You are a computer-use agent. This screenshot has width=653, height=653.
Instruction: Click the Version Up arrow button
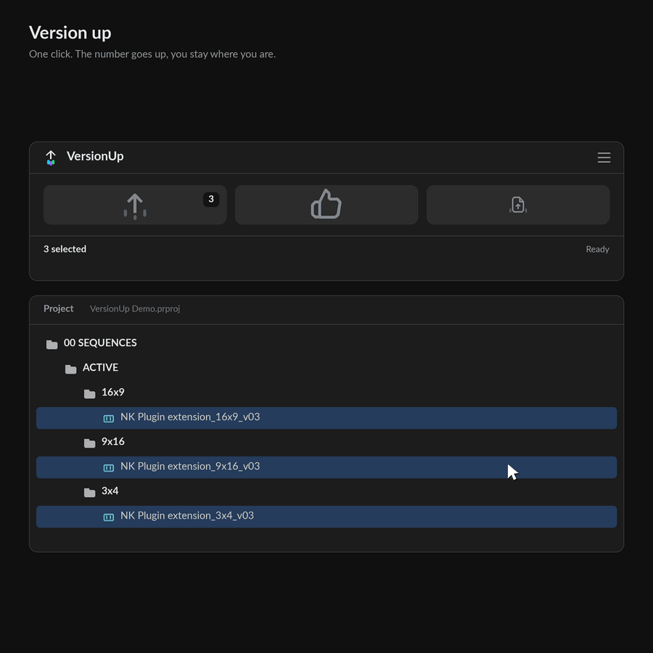point(135,205)
